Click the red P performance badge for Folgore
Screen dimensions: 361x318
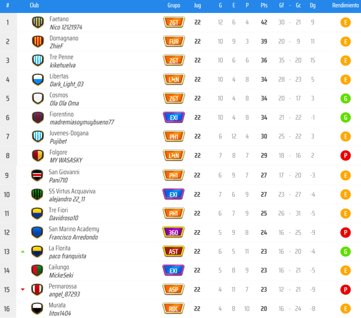[x=346, y=156]
